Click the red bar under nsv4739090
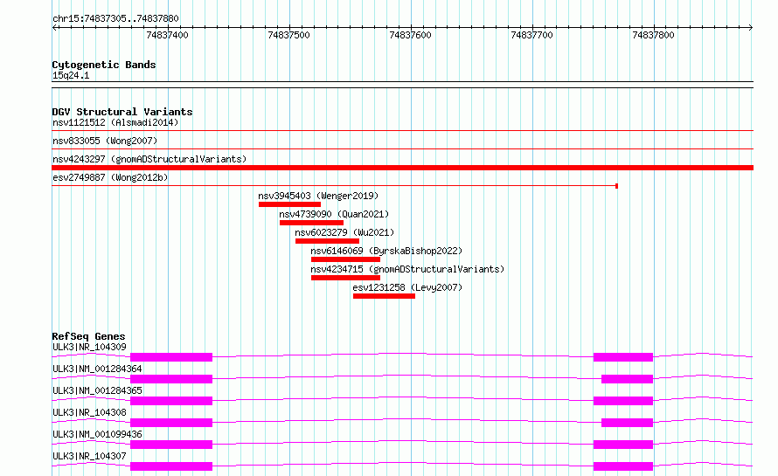 pos(311,223)
